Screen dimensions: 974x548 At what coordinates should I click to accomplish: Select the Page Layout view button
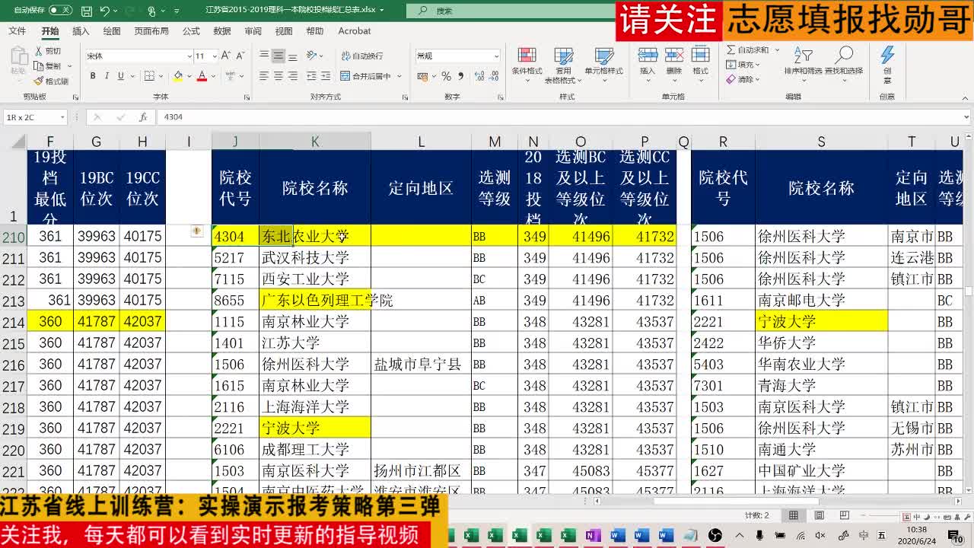click(x=820, y=515)
